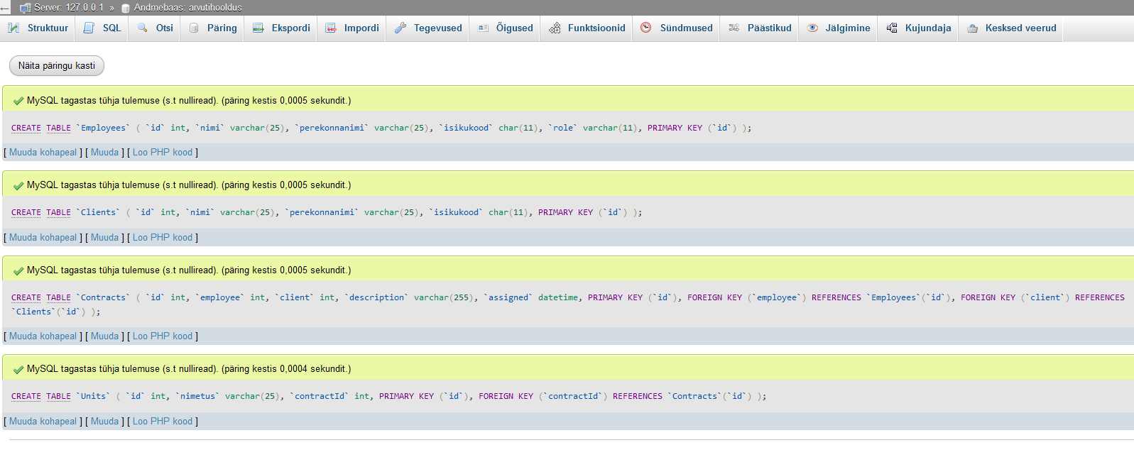Click the Impordi tab icon
Viewport: 1134px width, 450px height.
pos(331,28)
